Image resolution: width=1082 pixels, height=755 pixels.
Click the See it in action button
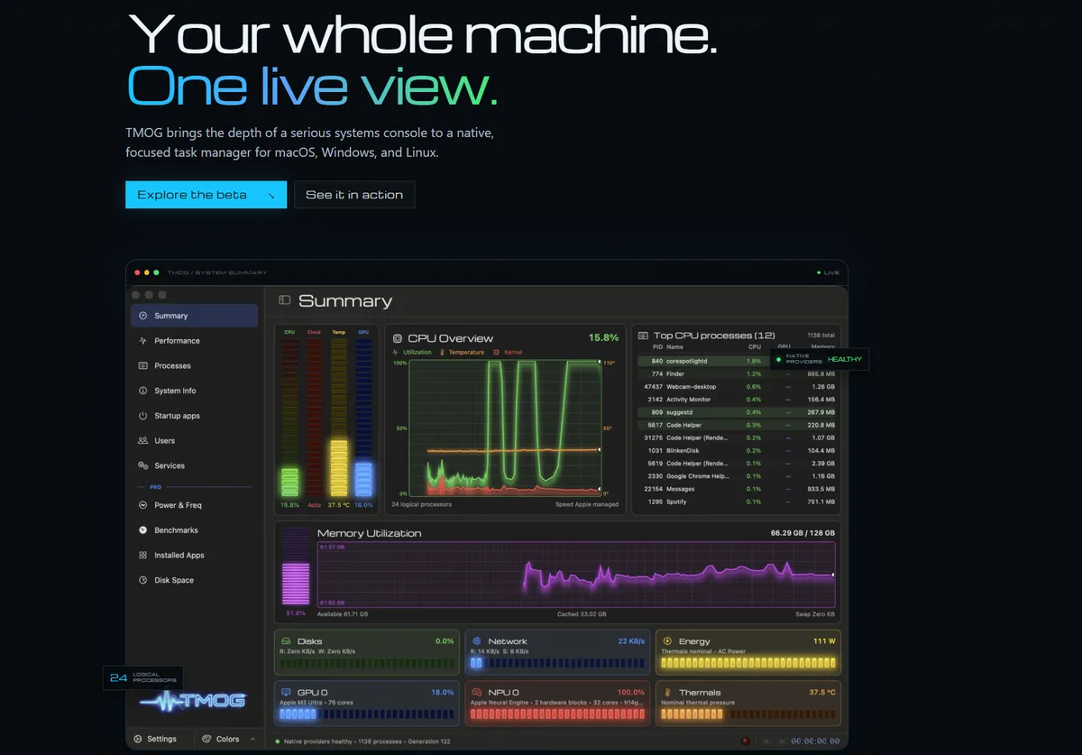(x=354, y=195)
